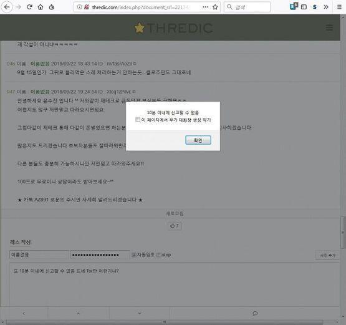Click the horizontal scrollbar thumb
The width and height of the screenshot is (346, 325).
click(164, 322)
